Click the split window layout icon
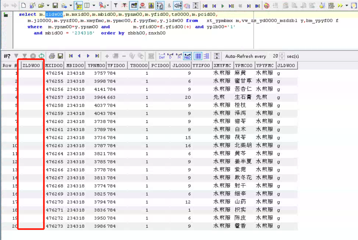This screenshot has height=240, width=358. (x=87, y=5)
